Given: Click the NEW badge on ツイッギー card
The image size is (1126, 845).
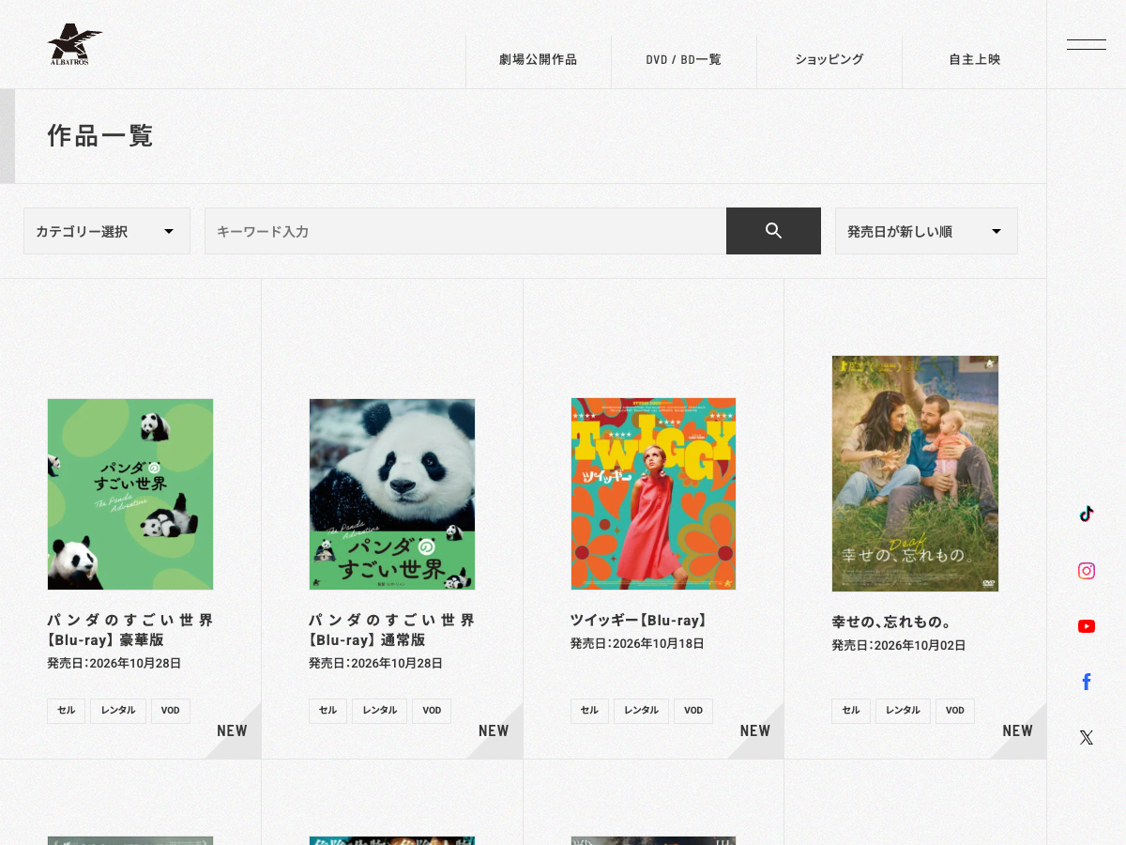Looking at the screenshot, I should pyautogui.click(x=755, y=730).
